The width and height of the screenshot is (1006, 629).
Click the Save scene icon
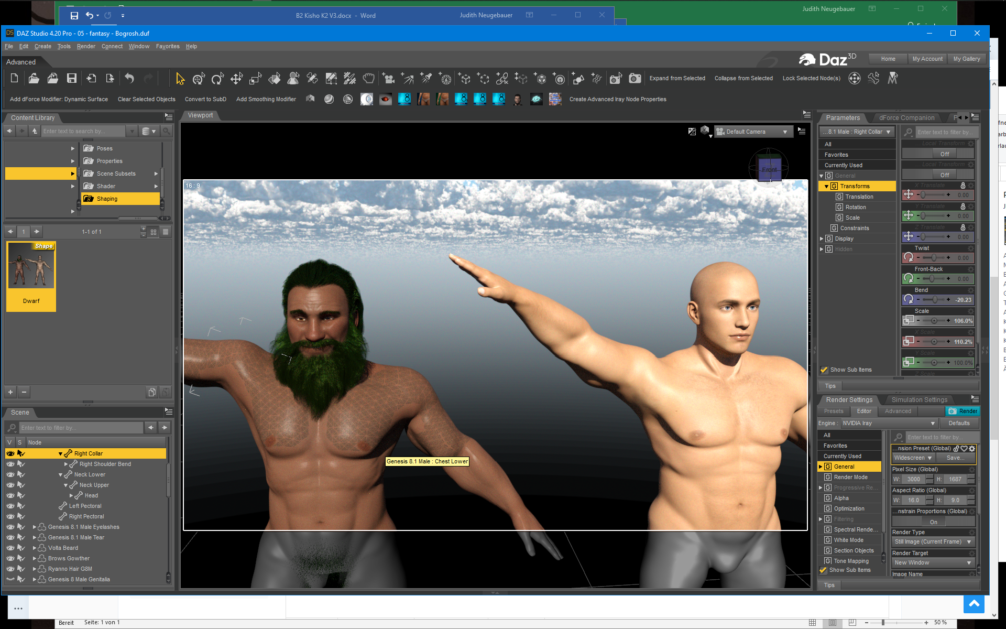point(72,79)
